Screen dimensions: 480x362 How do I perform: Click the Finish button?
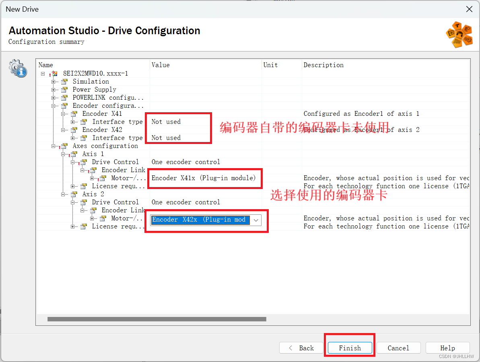(349, 348)
